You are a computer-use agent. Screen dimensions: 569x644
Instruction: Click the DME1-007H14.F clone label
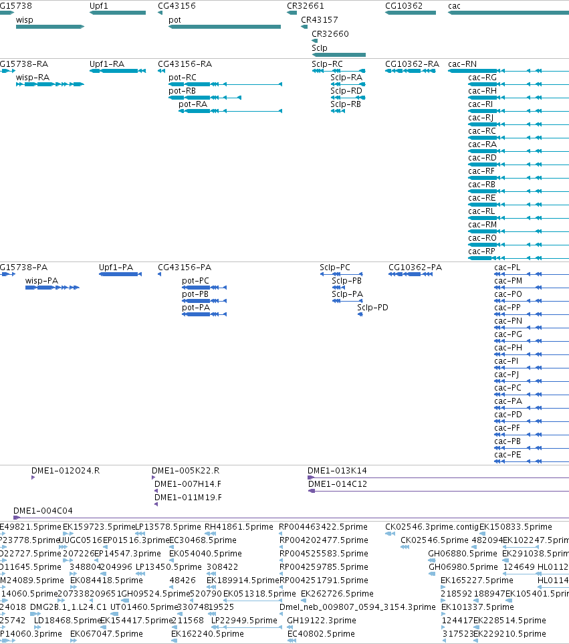tap(188, 484)
